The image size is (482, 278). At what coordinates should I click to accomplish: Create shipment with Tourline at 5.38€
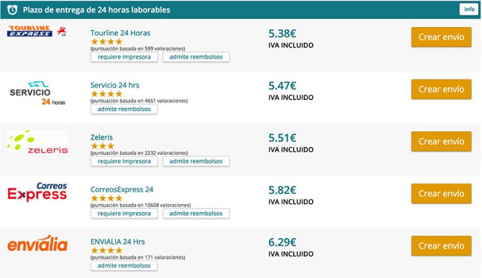(441, 37)
